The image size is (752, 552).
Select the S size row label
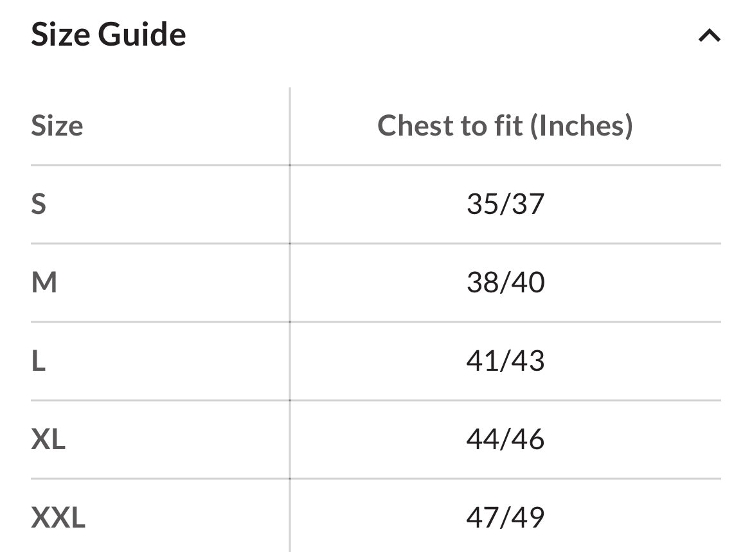tap(39, 204)
